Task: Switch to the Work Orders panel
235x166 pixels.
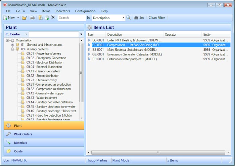Action: 44,134
